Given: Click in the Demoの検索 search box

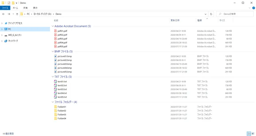Looking at the screenshot, I should [x=235, y=14].
